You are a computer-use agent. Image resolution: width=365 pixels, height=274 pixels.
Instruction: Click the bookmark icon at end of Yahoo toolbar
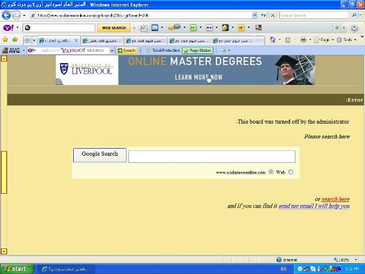(259, 28)
